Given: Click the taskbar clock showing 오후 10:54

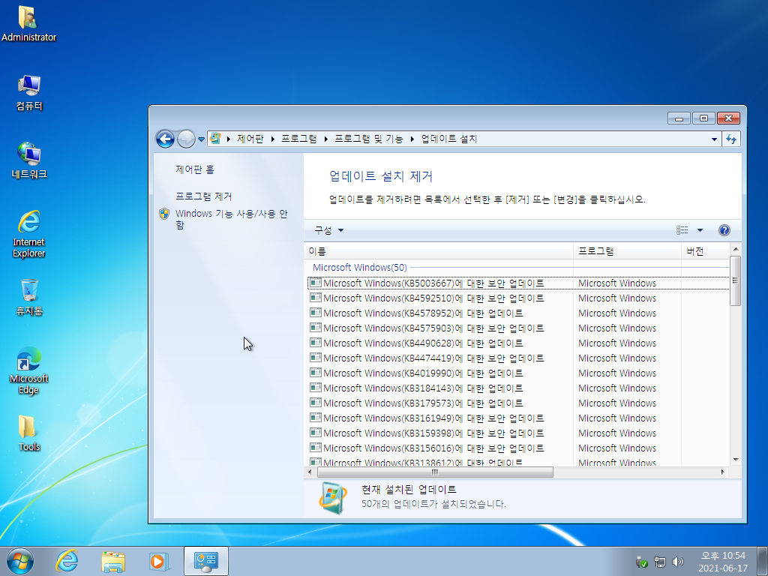Looking at the screenshot, I should tap(723, 562).
